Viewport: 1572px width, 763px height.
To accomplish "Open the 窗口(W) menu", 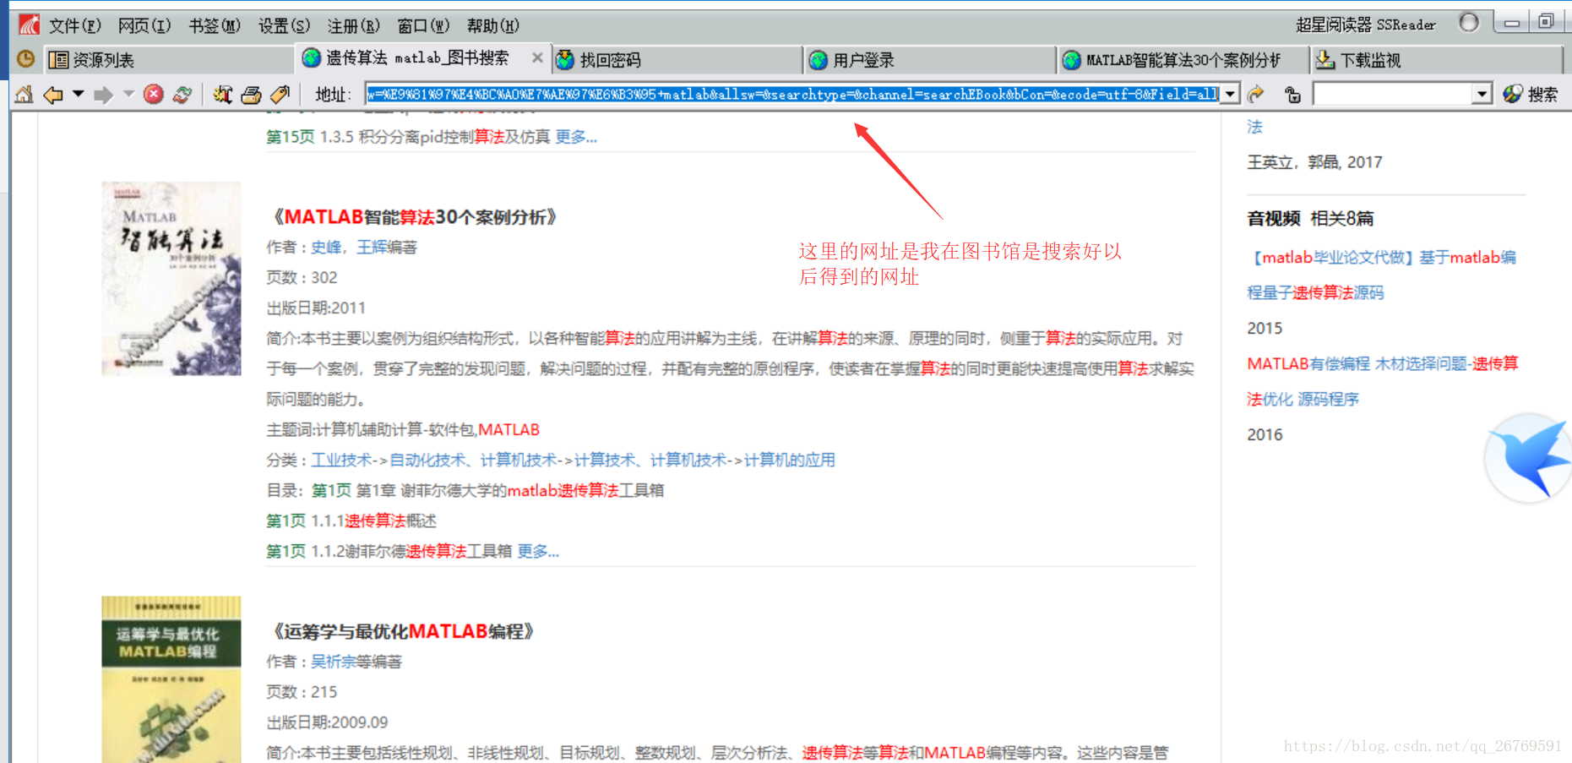I will [x=423, y=26].
